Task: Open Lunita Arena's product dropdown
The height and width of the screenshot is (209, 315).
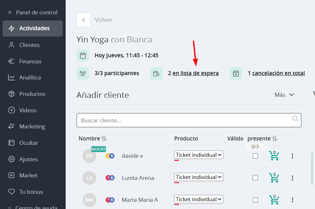Action: point(198,177)
